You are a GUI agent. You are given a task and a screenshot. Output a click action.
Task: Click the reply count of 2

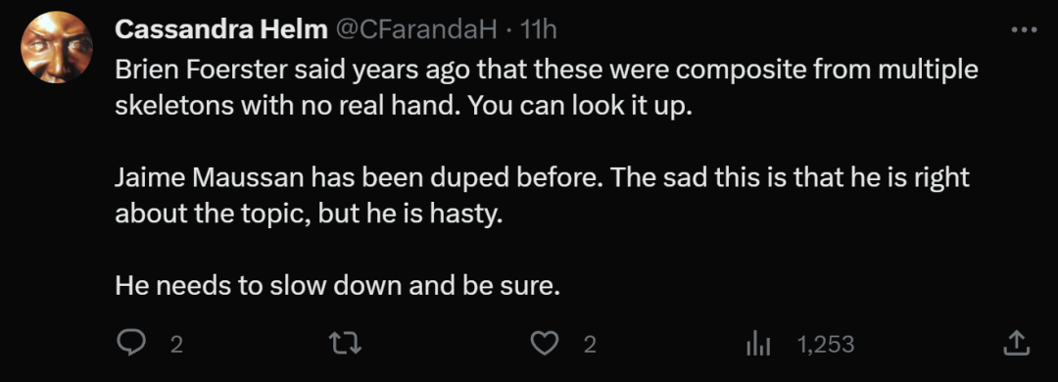(176, 345)
